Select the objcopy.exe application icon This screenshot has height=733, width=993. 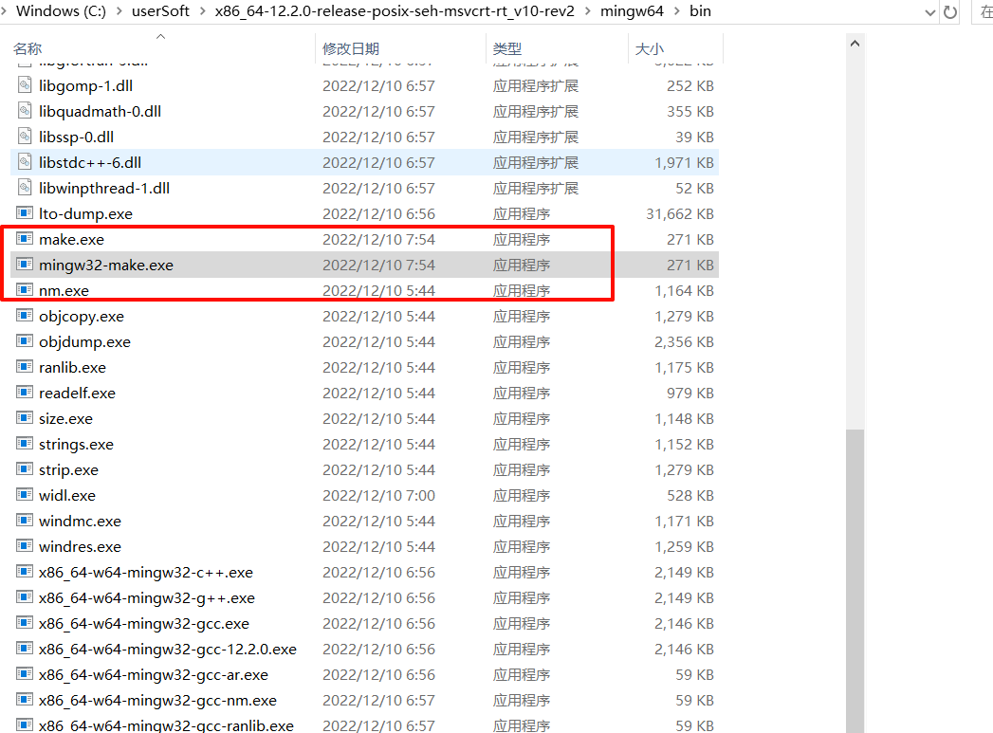pyautogui.click(x=23, y=316)
